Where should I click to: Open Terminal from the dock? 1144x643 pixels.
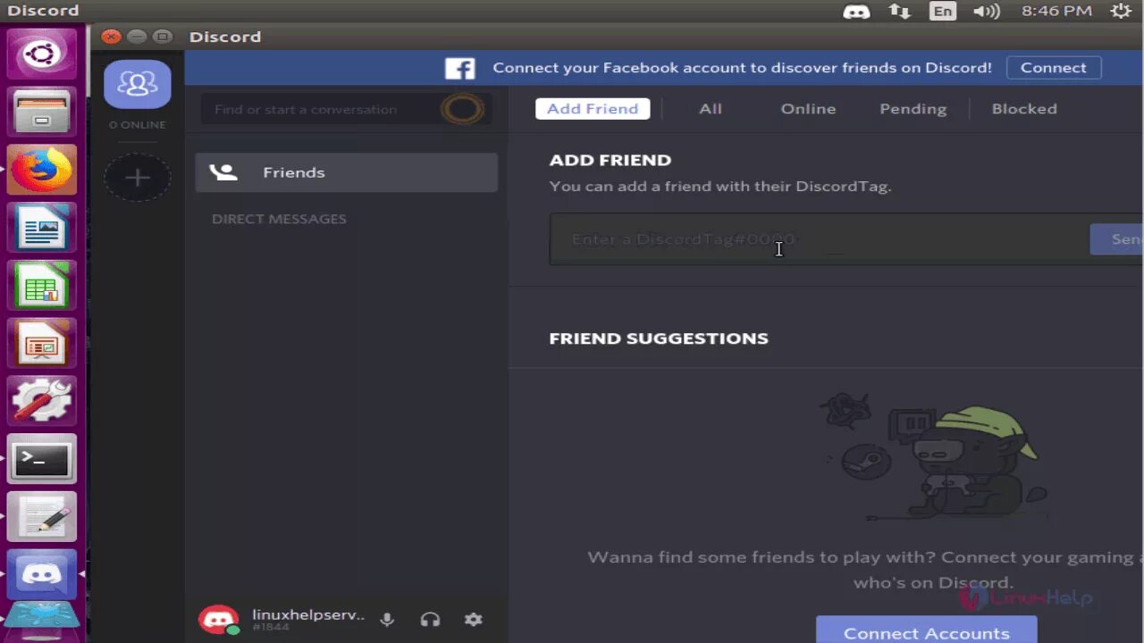click(42, 459)
